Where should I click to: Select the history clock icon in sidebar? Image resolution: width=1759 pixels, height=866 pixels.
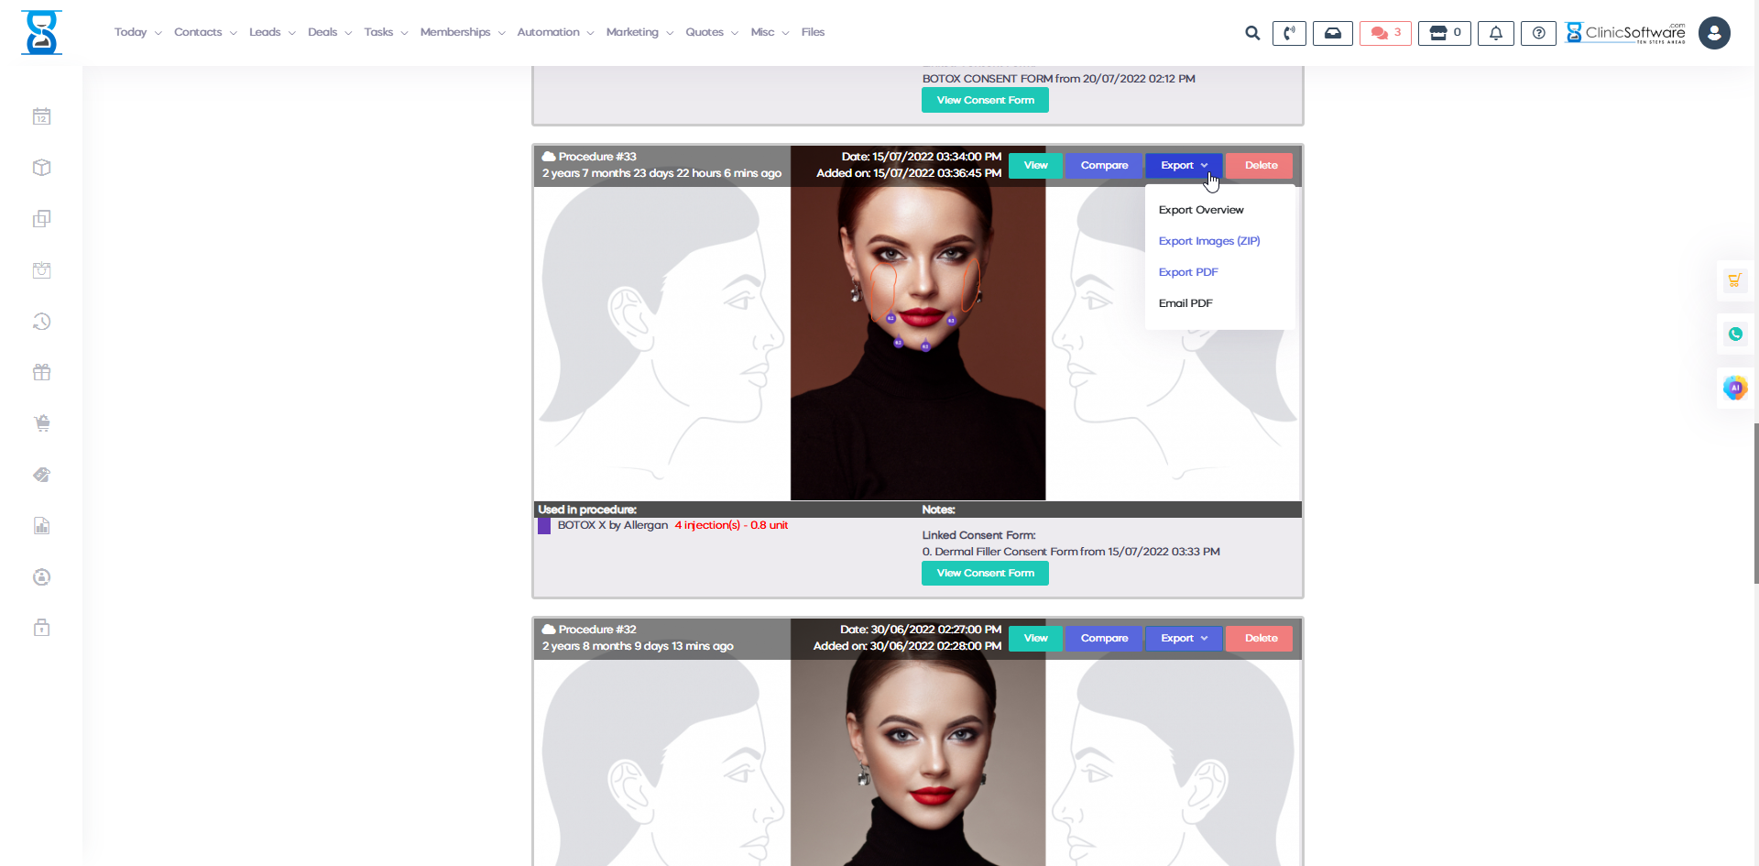41,322
